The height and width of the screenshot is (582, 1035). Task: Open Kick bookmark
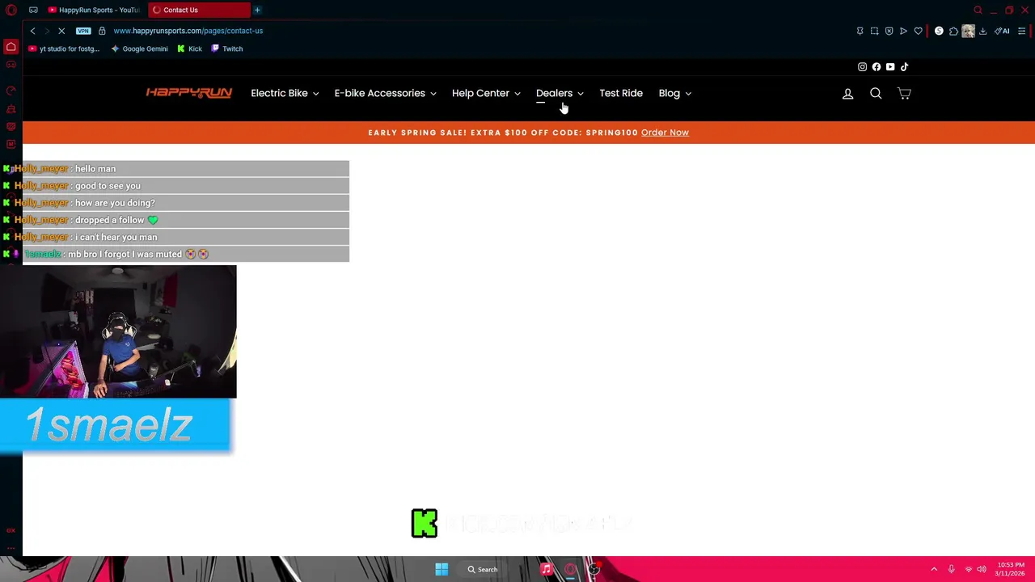tap(190, 48)
